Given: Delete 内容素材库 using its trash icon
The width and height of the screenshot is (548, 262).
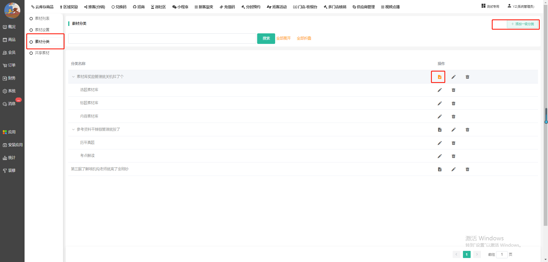Looking at the screenshot, I should pos(454,117).
